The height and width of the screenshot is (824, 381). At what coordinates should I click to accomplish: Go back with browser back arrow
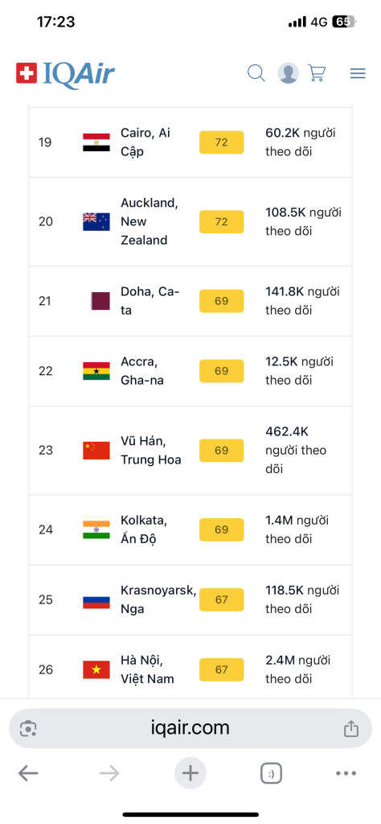click(28, 773)
